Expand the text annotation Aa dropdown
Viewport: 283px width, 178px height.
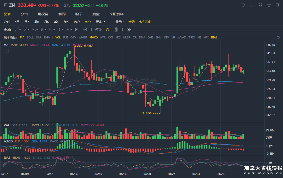point(69,30)
